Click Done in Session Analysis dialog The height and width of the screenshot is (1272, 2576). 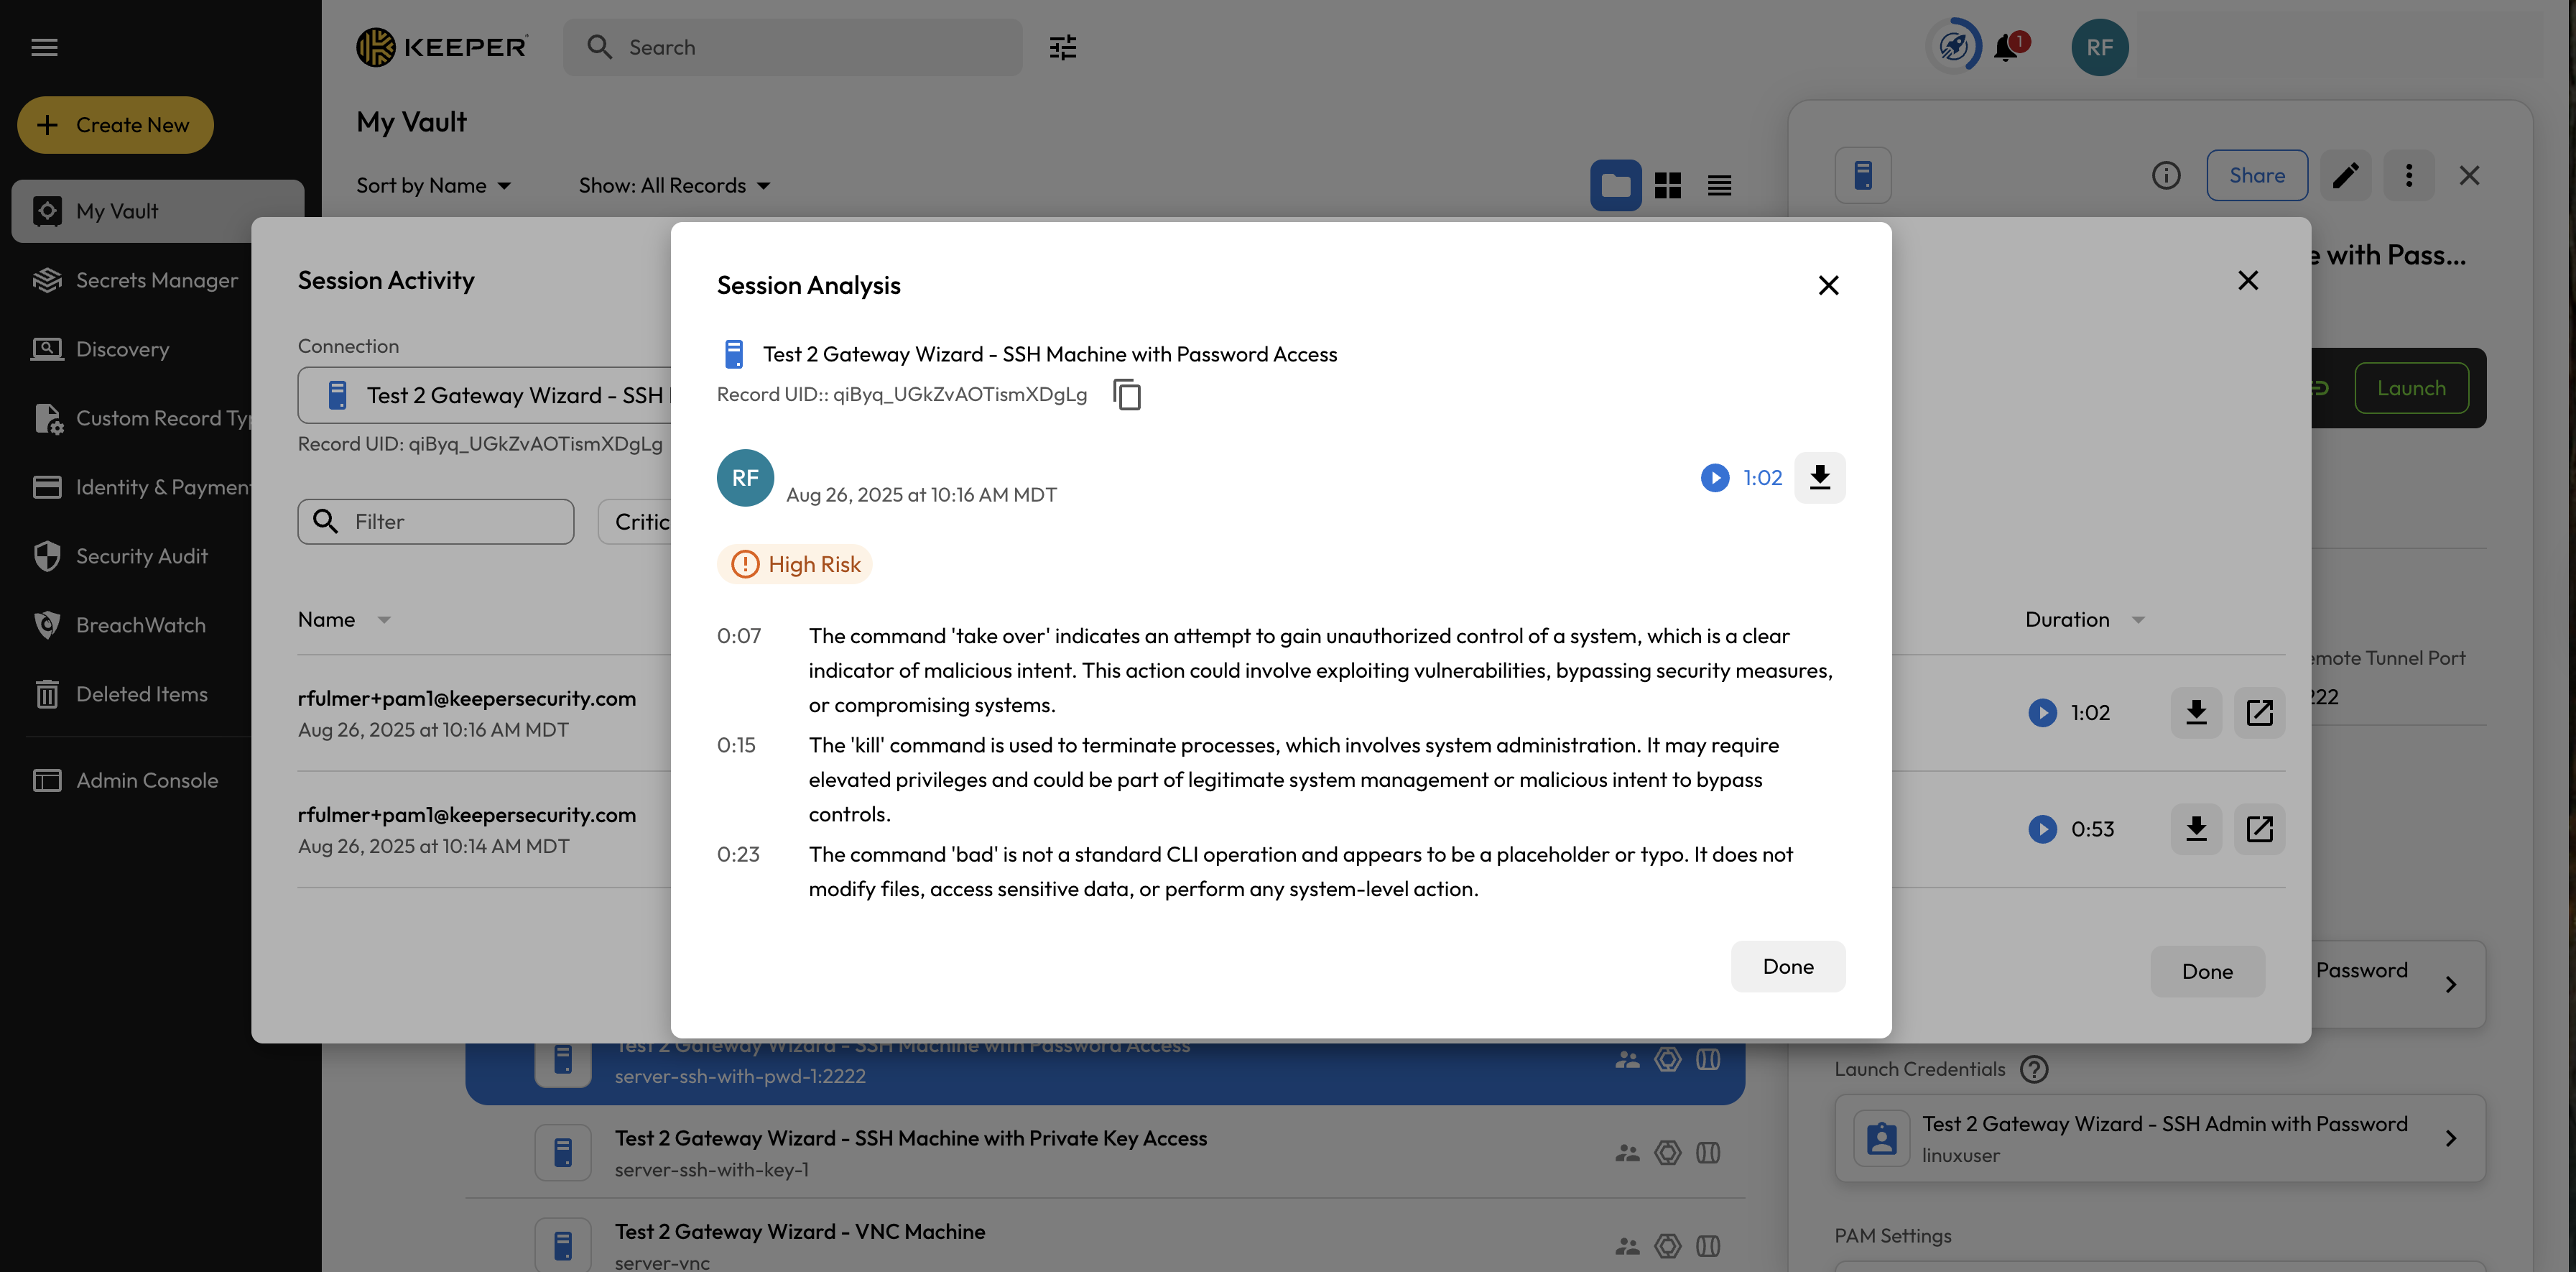tap(1787, 966)
